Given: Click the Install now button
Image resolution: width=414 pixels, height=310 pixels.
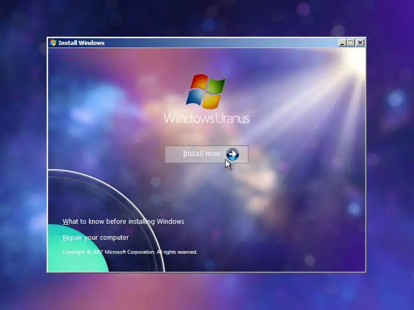Looking at the screenshot, I should coord(206,154).
